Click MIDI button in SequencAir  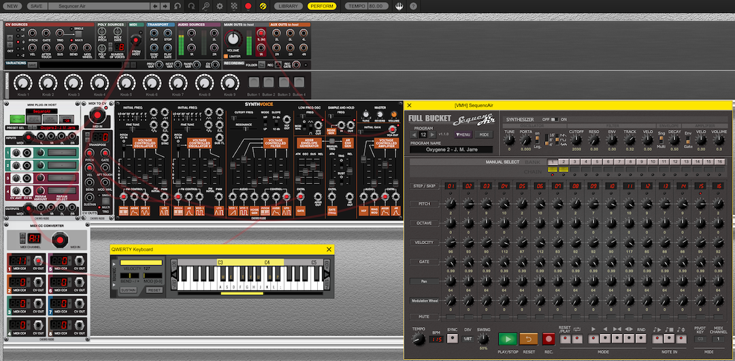pyautogui.click(x=484, y=135)
